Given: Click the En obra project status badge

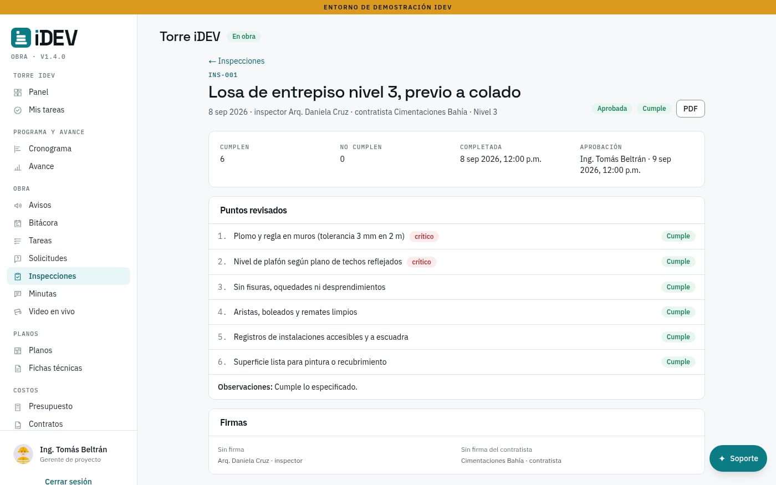Looking at the screenshot, I should (x=244, y=37).
